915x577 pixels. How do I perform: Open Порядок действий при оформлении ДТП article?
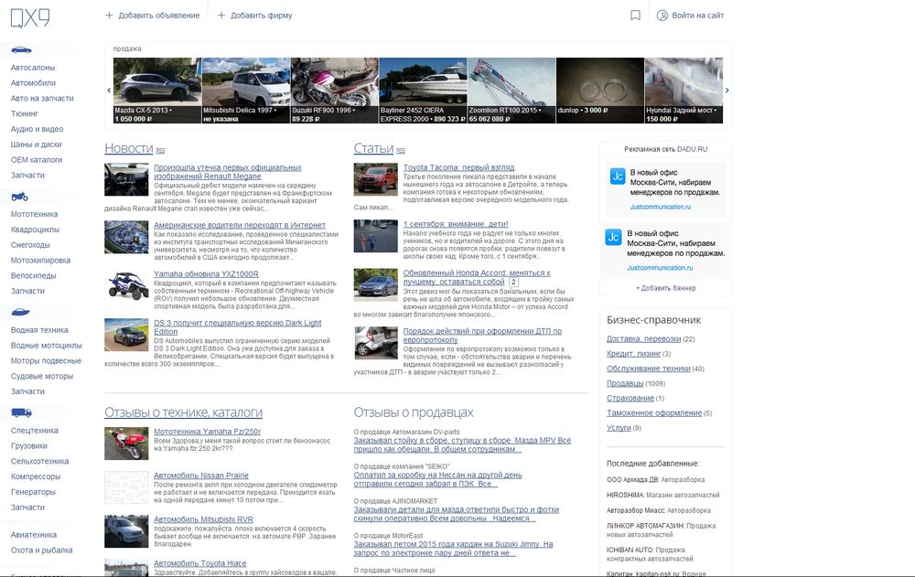click(482, 336)
